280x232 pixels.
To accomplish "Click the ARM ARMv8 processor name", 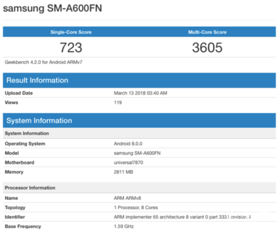I will [x=127, y=198].
